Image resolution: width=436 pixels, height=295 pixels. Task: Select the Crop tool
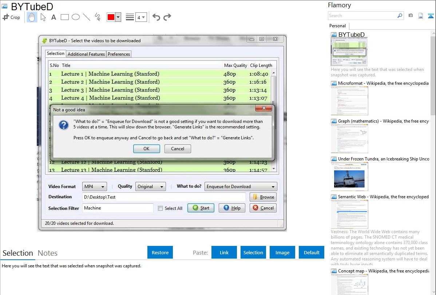(x=11, y=17)
